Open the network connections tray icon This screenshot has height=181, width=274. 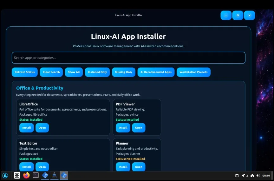(x=252, y=175)
